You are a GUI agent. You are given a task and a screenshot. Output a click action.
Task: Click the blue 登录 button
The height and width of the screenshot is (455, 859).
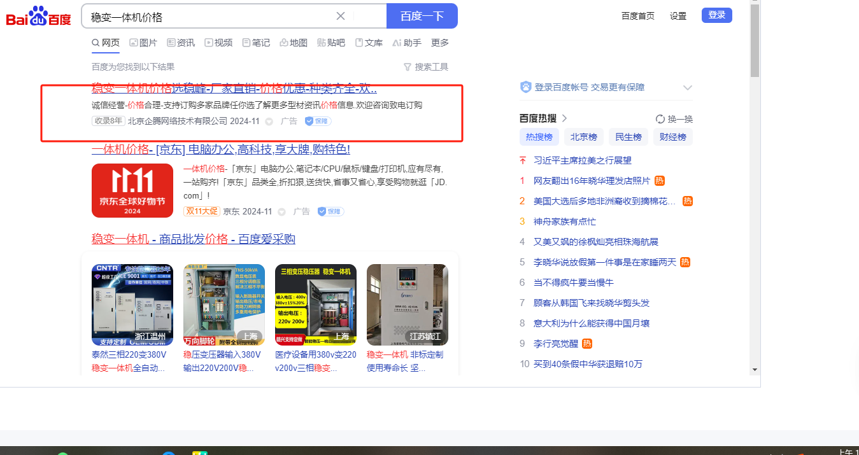click(x=717, y=15)
